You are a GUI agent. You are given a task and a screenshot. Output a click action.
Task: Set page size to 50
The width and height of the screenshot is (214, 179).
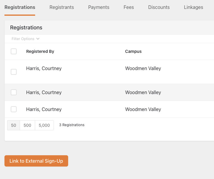click(x=14, y=125)
